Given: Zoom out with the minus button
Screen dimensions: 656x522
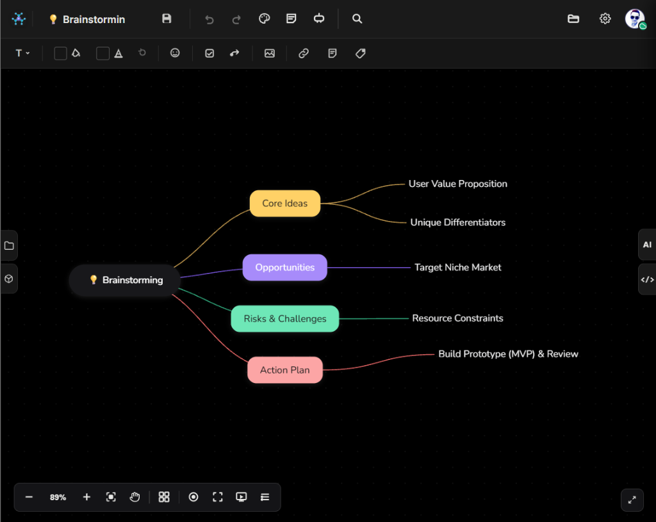Looking at the screenshot, I should point(29,497).
